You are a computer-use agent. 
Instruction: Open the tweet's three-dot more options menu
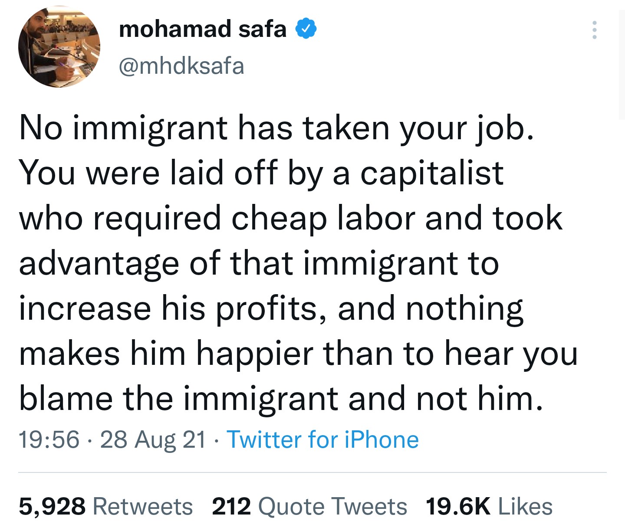[594, 30]
